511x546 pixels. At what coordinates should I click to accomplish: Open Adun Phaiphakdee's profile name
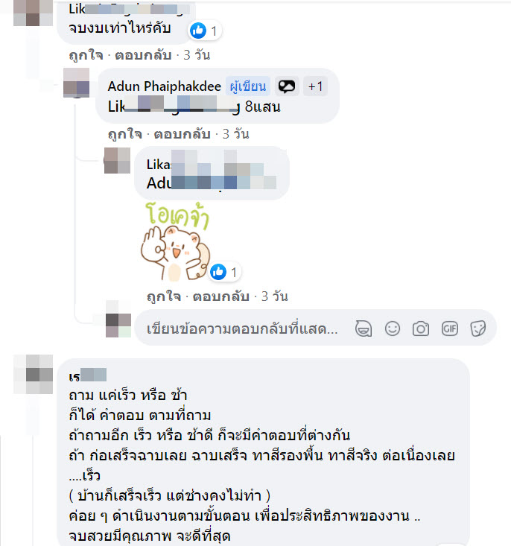pyautogui.click(x=165, y=86)
